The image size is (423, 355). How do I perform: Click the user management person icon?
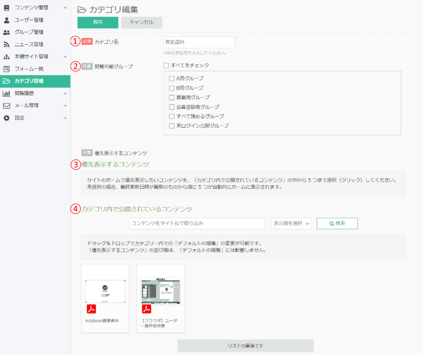[x=7, y=20]
